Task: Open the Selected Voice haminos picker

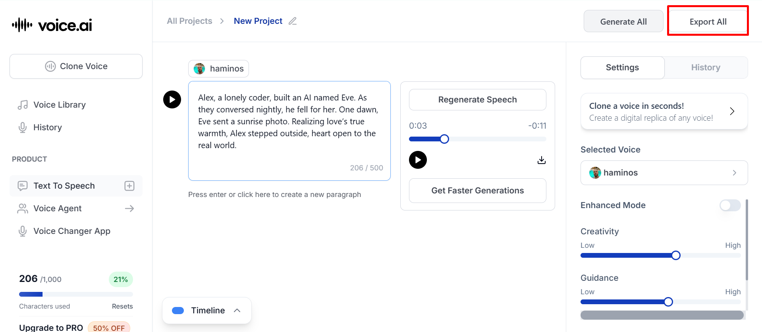Action: coord(664,173)
